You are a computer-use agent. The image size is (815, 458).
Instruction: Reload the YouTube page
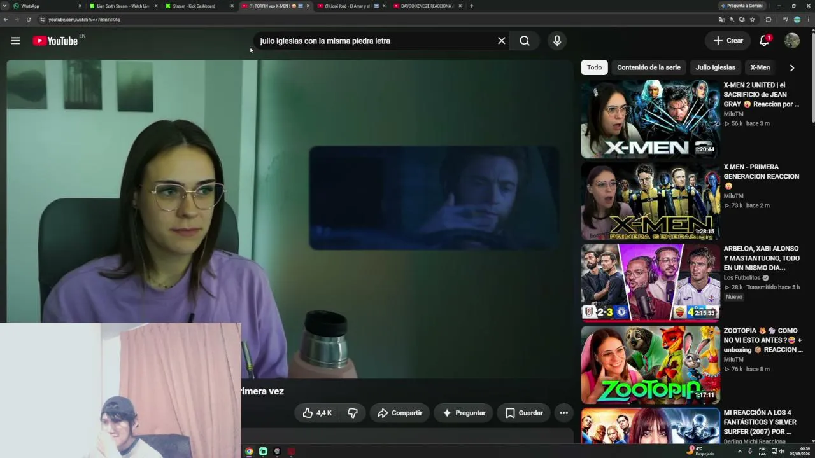[x=29, y=20]
